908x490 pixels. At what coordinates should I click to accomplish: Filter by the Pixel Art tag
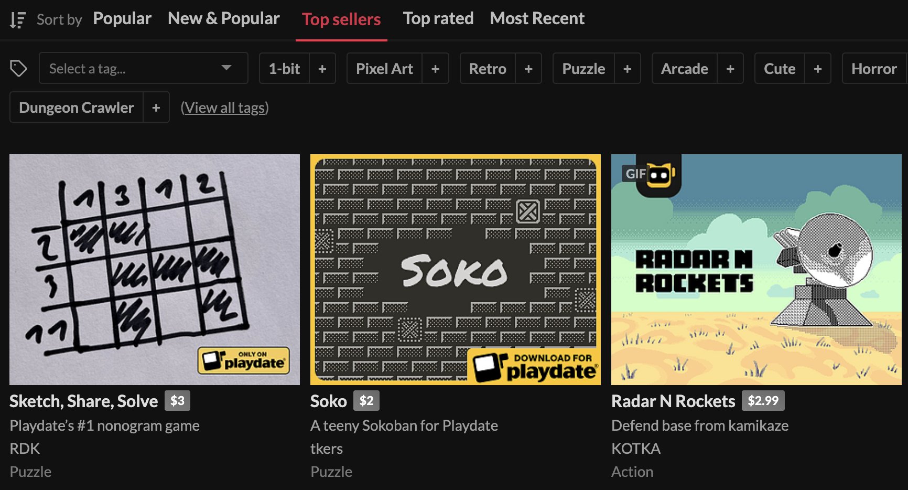tap(384, 68)
